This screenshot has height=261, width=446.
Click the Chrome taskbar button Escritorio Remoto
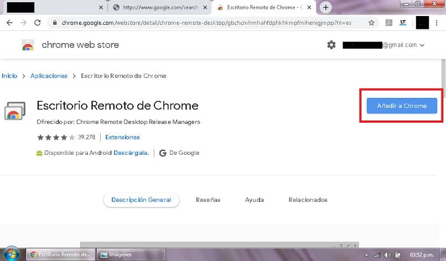(x=61, y=254)
